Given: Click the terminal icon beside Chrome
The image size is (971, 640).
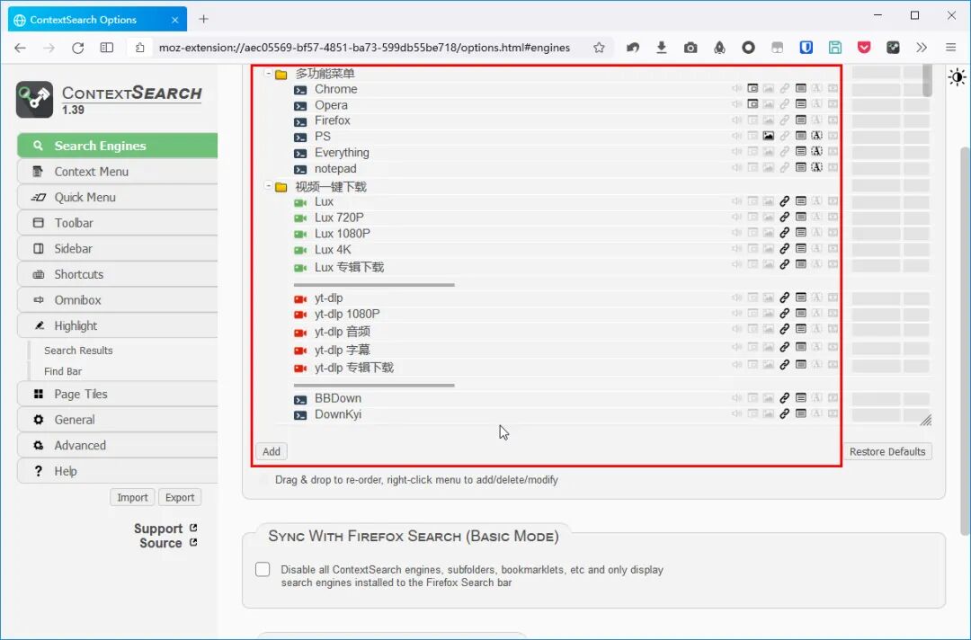Looking at the screenshot, I should coord(300,90).
